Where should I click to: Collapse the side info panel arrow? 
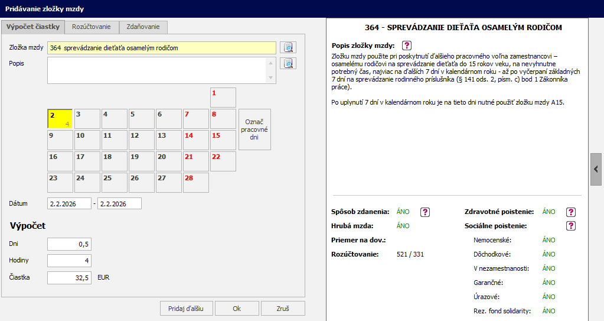tap(597, 169)
